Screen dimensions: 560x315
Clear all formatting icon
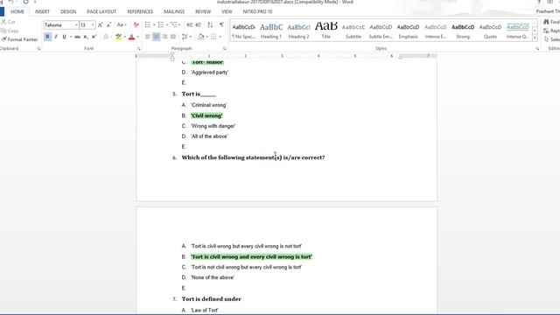(136, 25)
